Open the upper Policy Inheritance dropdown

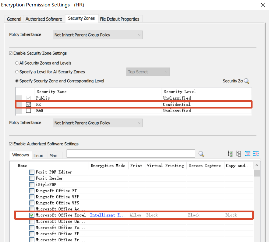(x=98, y=35)
